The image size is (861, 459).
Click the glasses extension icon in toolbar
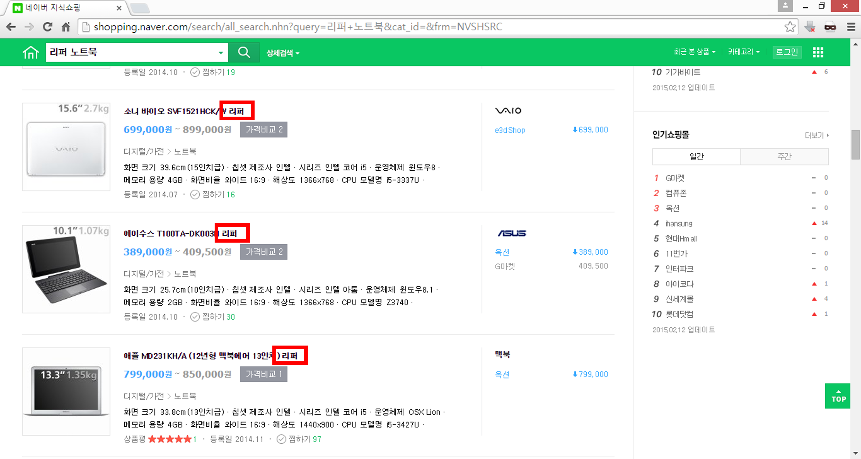830,27
